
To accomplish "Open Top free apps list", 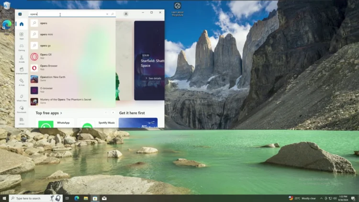I will click(x=49, y=113).
